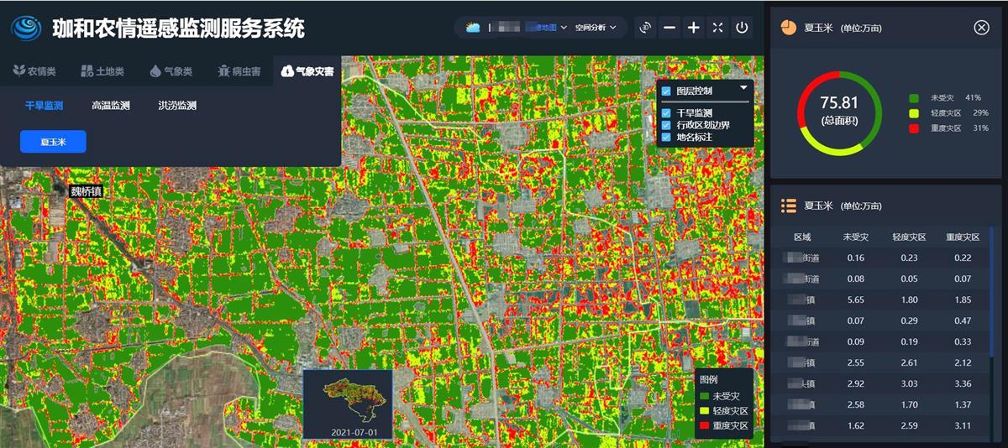The height and width of the screenshot is (448, 1008).
Task: Toggle fullscreen with the expand icon
Action: (717, 28)
